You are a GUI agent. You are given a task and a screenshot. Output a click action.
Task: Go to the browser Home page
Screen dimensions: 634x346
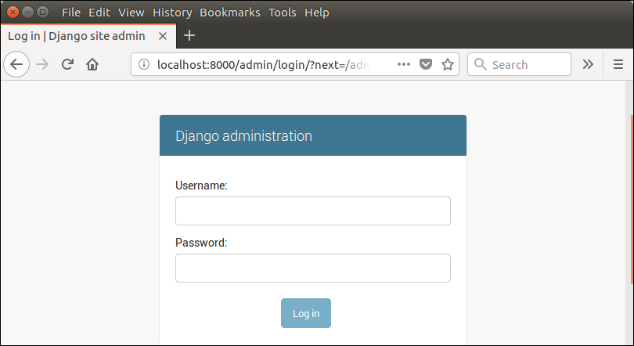[x=92, y=65]
